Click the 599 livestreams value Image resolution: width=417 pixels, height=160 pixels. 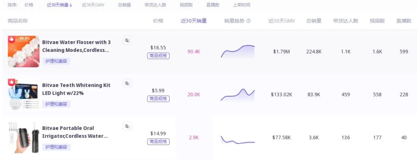404,52
